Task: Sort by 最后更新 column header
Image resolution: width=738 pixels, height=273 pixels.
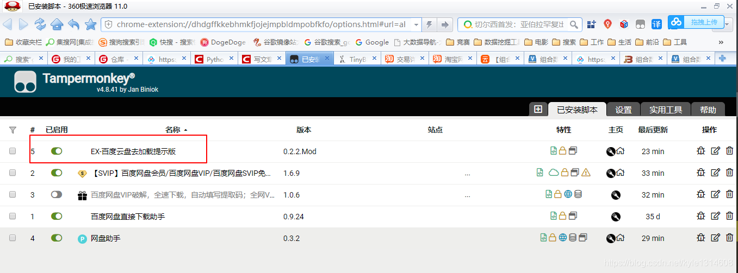Action: (653, 130)
